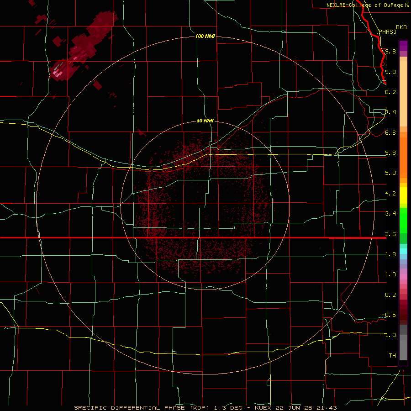411x411 pixels.
Task: Click the 100 NMI range ring label
Action: (x=205, y=36)
